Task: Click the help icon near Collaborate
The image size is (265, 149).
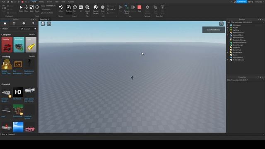Action: click(x=249, y=2)
